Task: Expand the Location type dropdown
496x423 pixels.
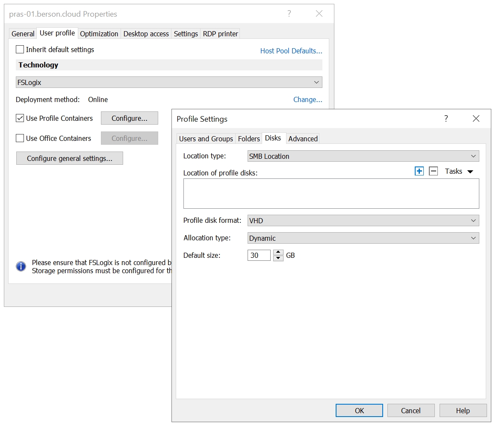Action: tap(363, 156)
